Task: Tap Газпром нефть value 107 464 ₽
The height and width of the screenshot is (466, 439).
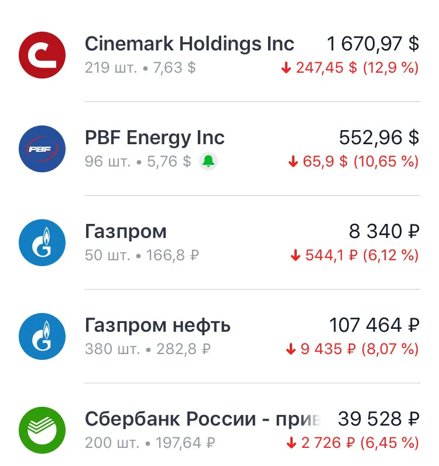Action: [x=374, y=325]
